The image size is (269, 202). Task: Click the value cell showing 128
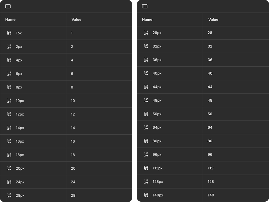pyautogui.click(x=211, y=182)
